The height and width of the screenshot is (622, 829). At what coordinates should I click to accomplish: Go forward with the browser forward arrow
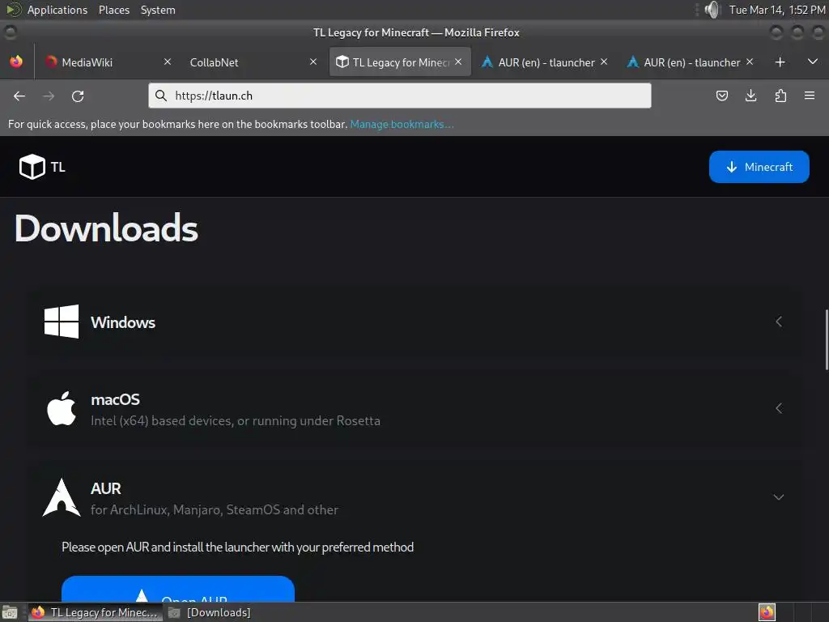49,96
